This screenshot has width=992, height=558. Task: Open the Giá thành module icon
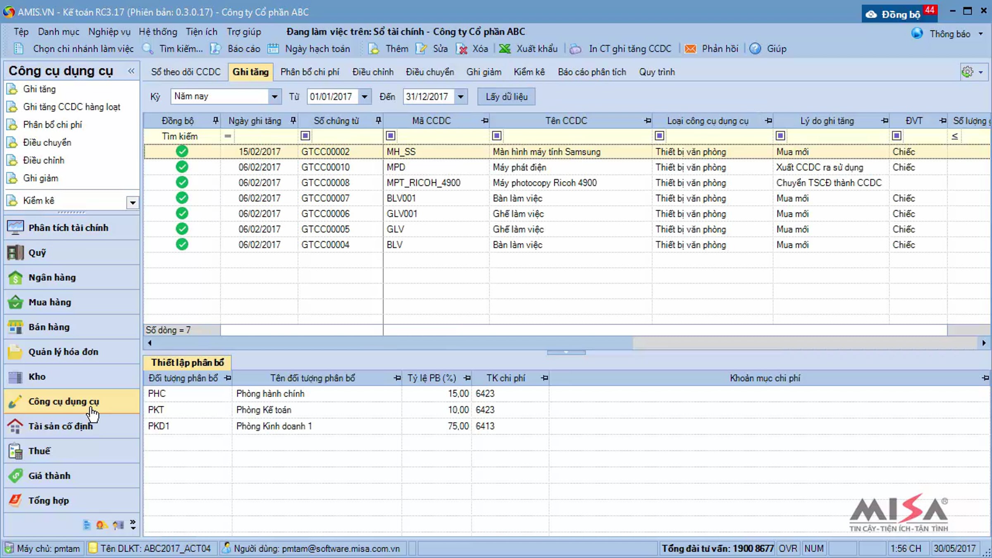coord(15,476)
